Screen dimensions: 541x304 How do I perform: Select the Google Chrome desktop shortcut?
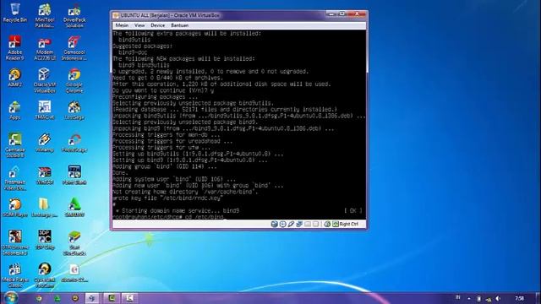pyautogui.click(x=74, y=81)
